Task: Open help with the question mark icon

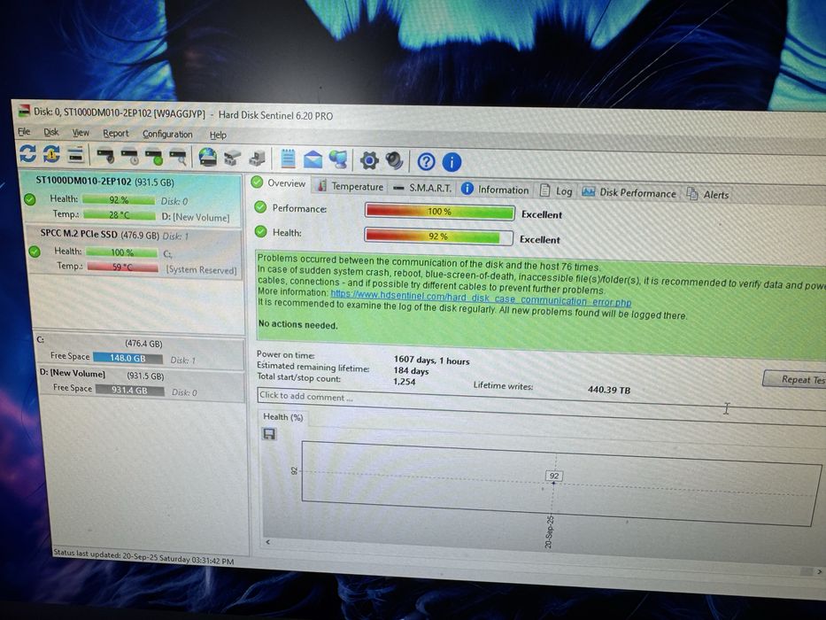Action: [x=426, y=162]
